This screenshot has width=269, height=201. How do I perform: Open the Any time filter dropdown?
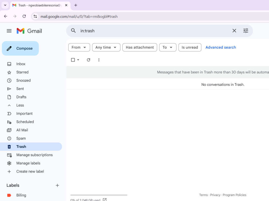pyautogui.click(x=106, y=47)
